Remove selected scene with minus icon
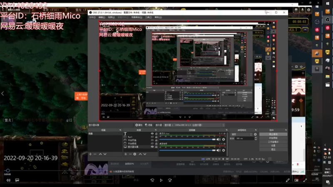This screenshot has width=333, height=187. pyautogui.click(x=95, y=154)
